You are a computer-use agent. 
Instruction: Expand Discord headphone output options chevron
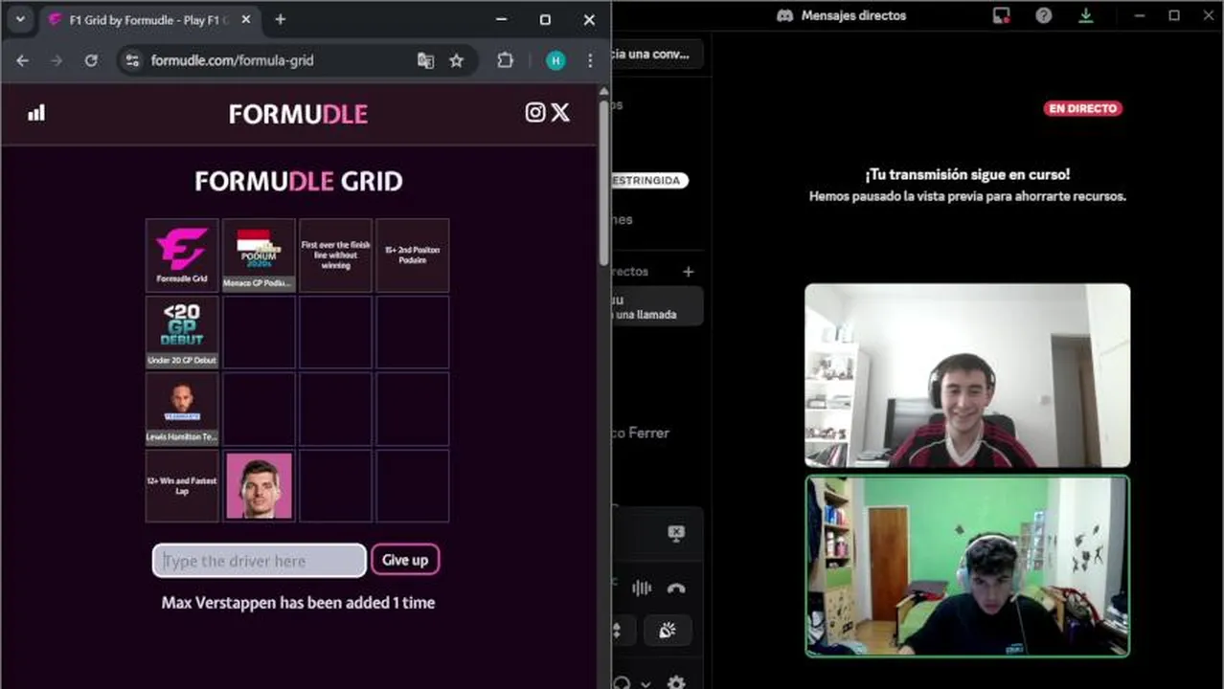coord(646,684)
